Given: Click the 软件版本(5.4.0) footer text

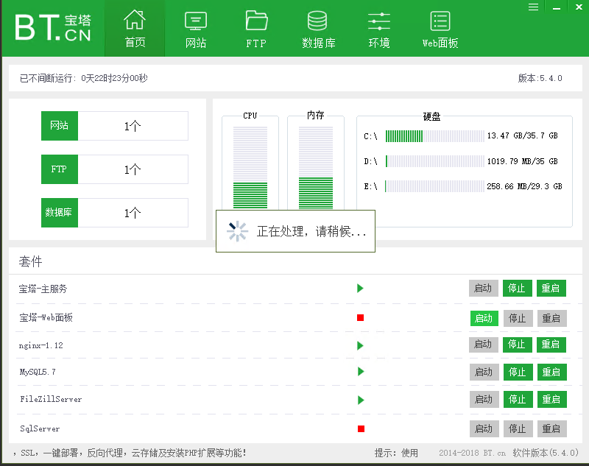Looking at the screenshot, I should tap(546, 453).
